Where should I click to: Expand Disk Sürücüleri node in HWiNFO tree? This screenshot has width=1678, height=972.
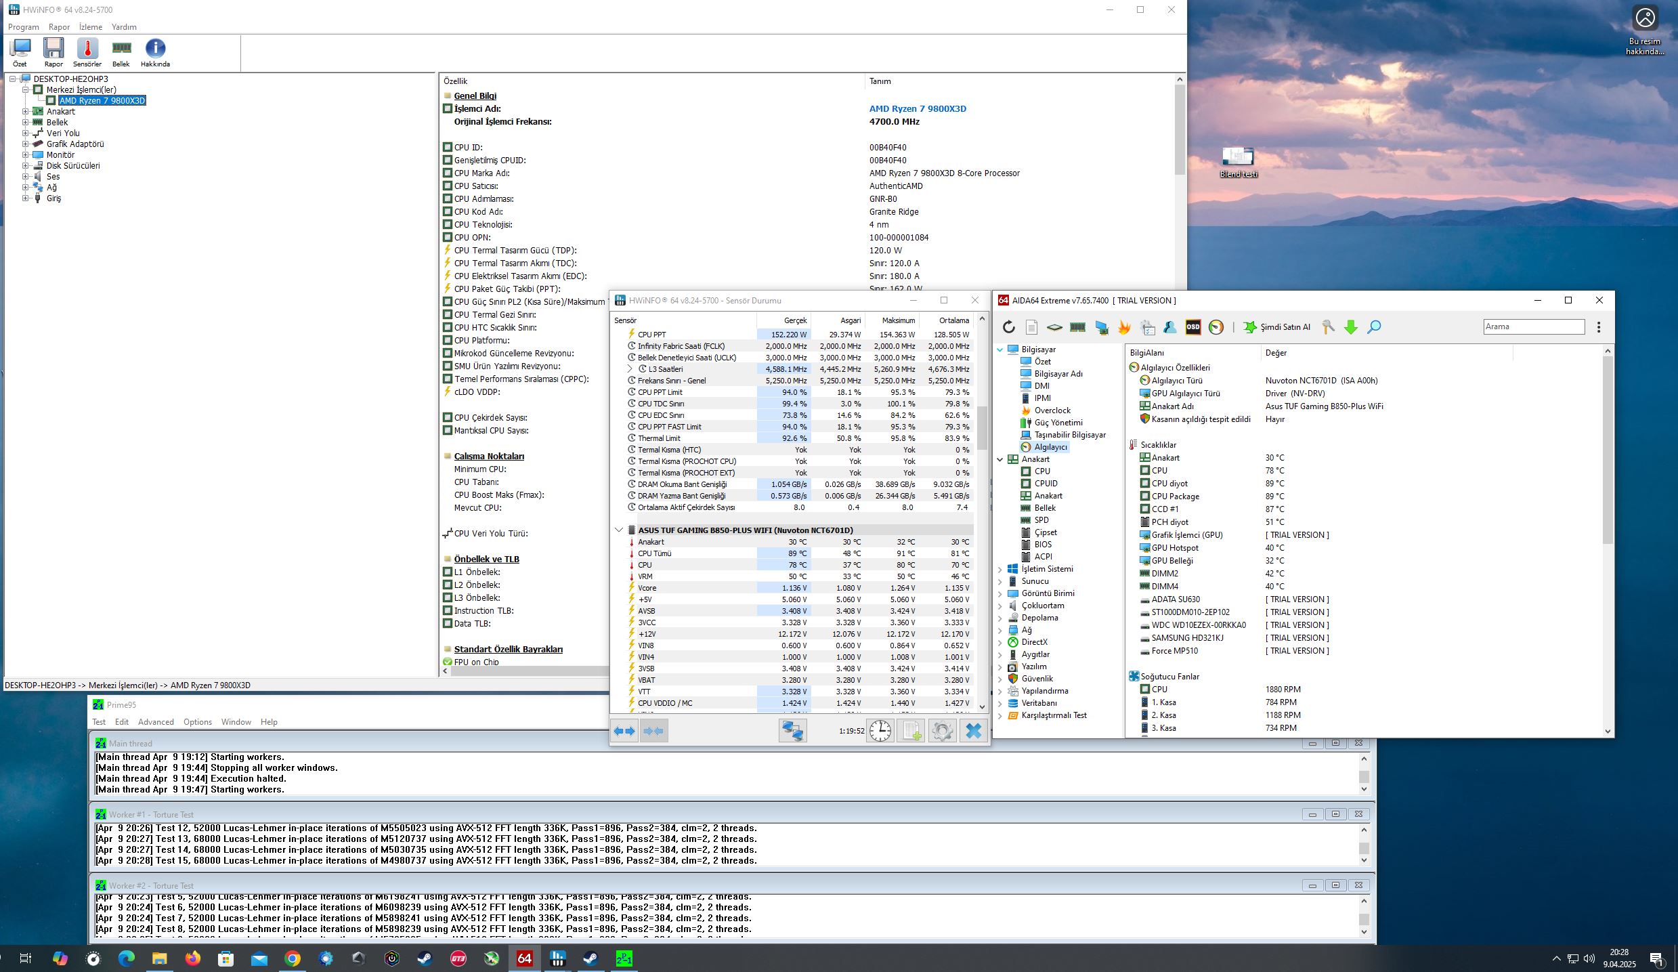pyautogui.click(x=25, y=166)
